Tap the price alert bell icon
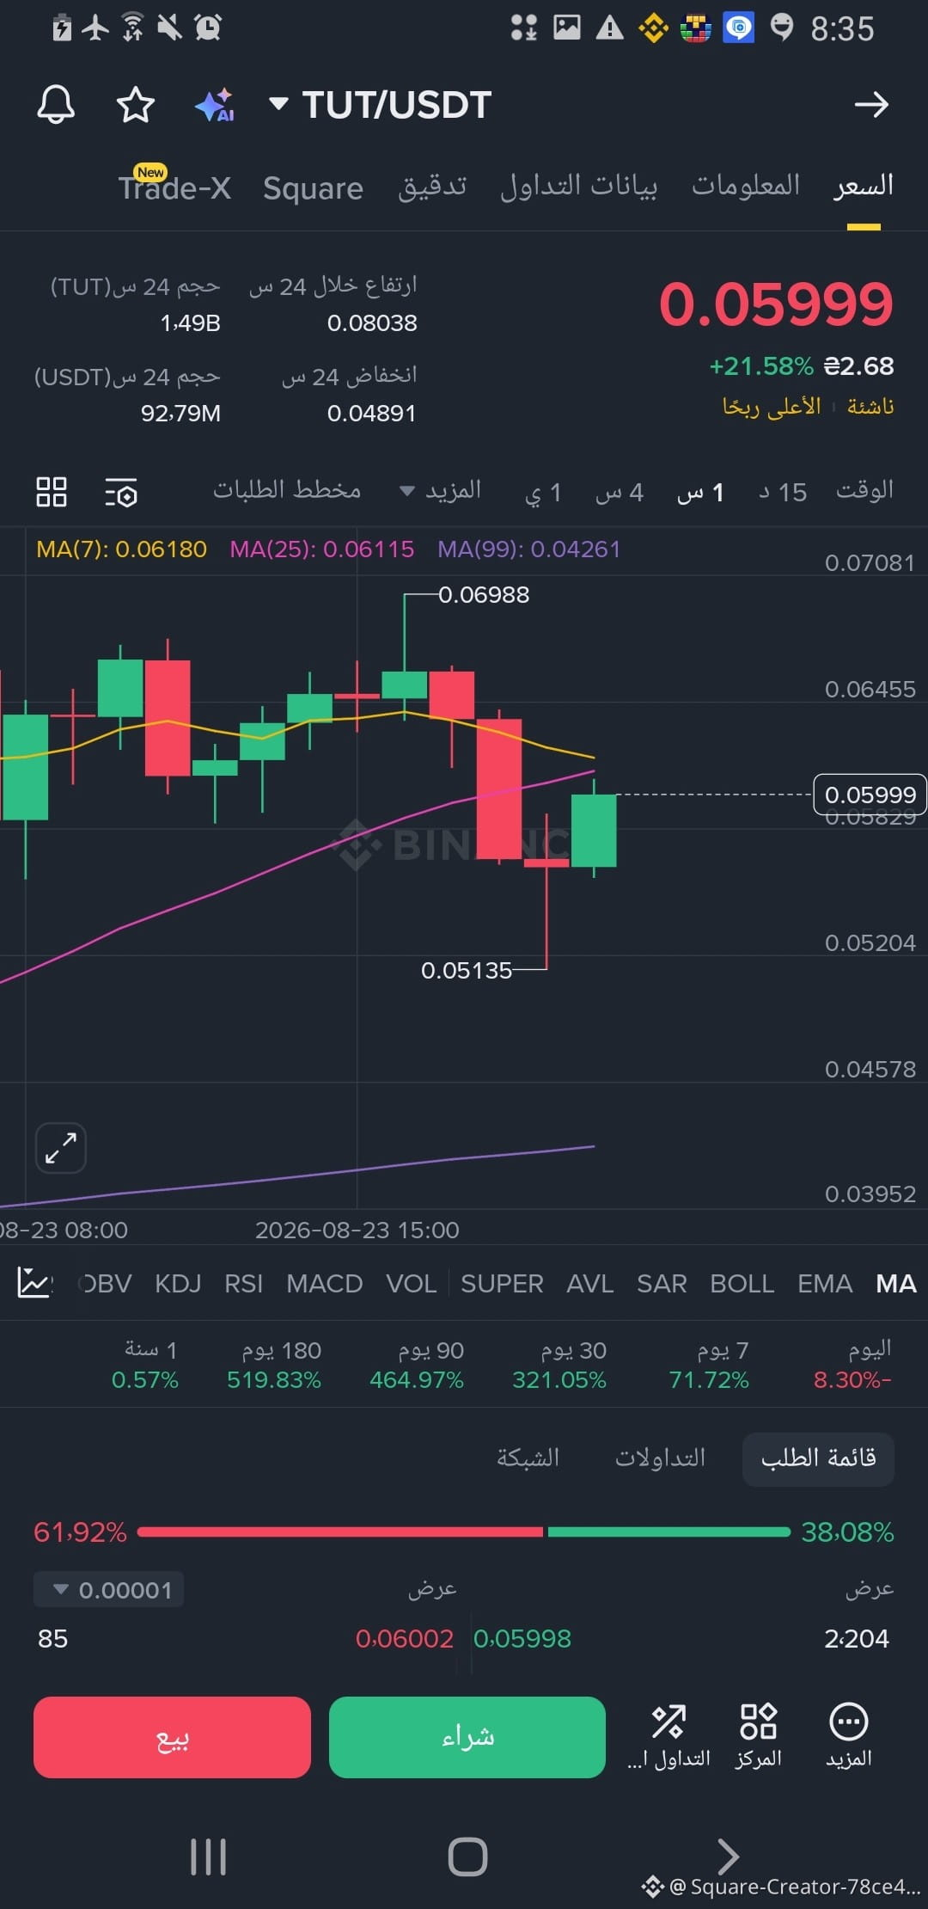The height and width of the screenshot is (1909, 928). [x=56, y=105]
